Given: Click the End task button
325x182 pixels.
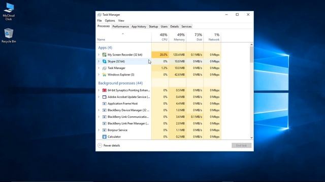Looking at the screenshot, I should pyautogui.click(x=242, y=146).
